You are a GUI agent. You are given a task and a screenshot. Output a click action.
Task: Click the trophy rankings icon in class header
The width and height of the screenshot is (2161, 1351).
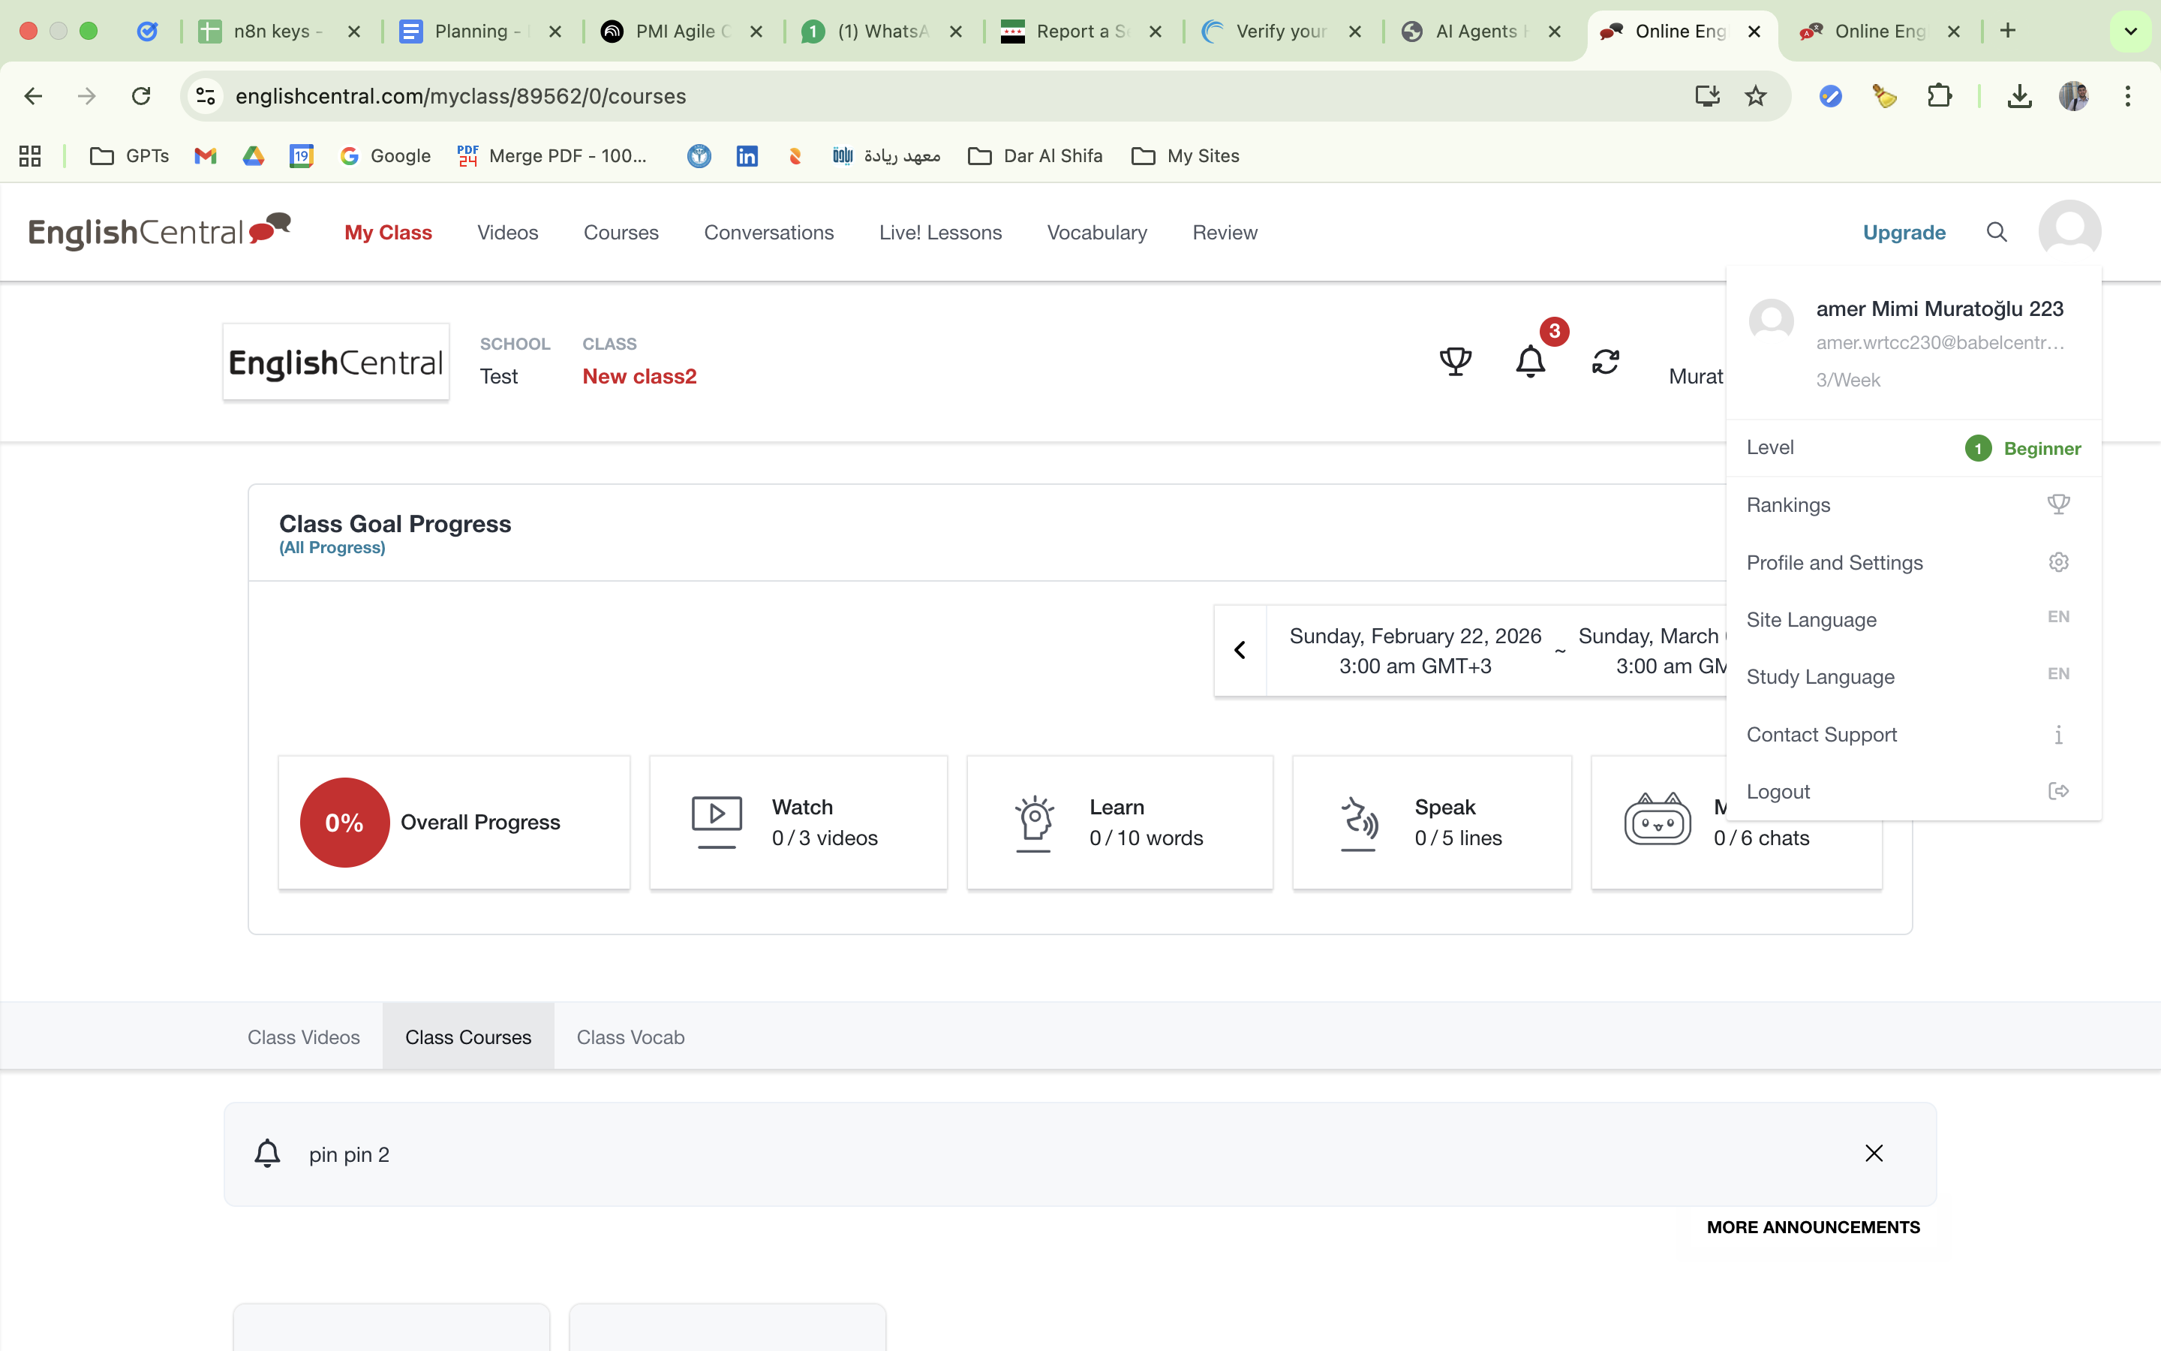(1455, 361)
